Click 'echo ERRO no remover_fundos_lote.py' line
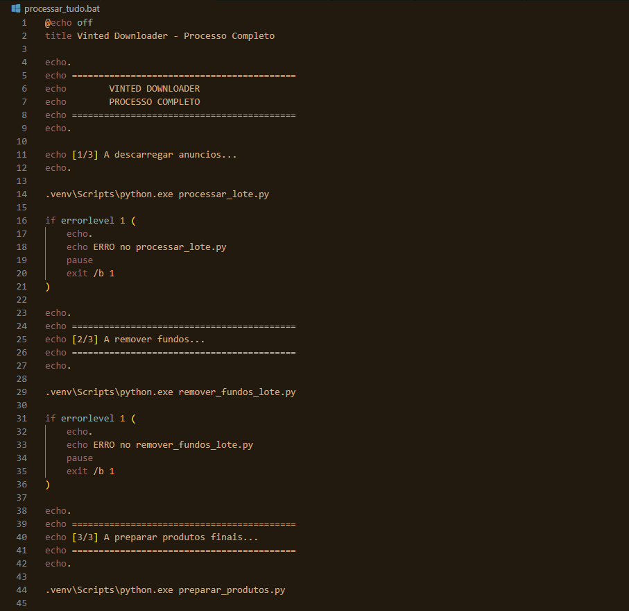 [x=160, y=445]
